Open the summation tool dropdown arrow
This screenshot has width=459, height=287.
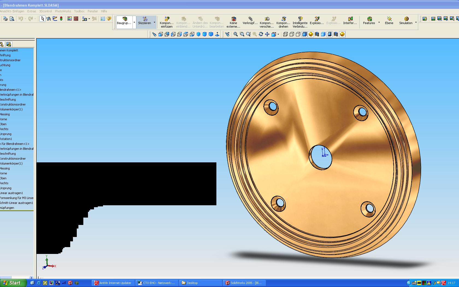[x=89, y=19]
